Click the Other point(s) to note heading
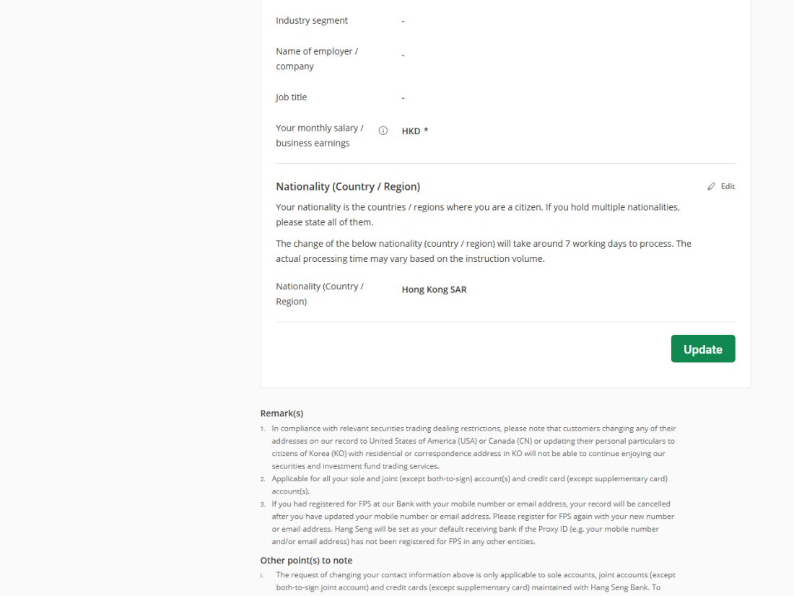794x596 pixels. pos(306,561)
